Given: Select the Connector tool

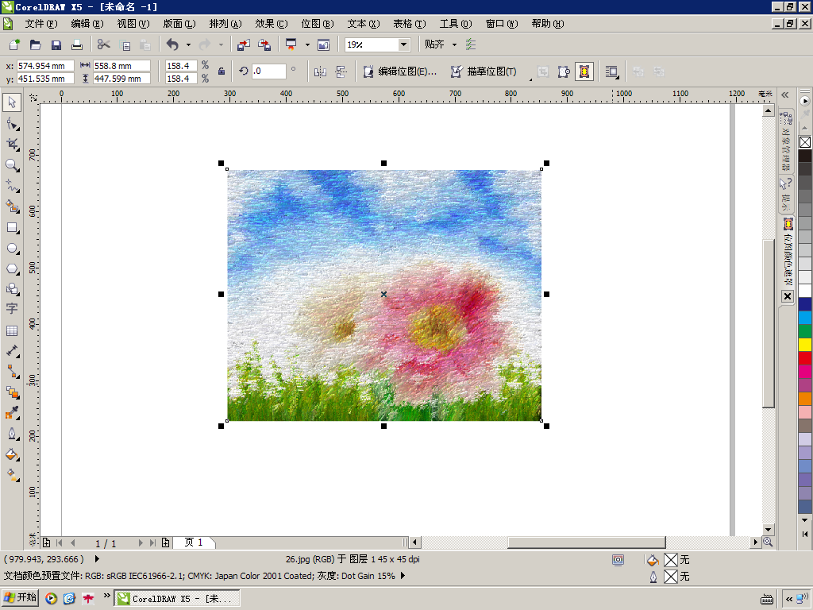Looking at the screenshot, I should pos(12,372).
